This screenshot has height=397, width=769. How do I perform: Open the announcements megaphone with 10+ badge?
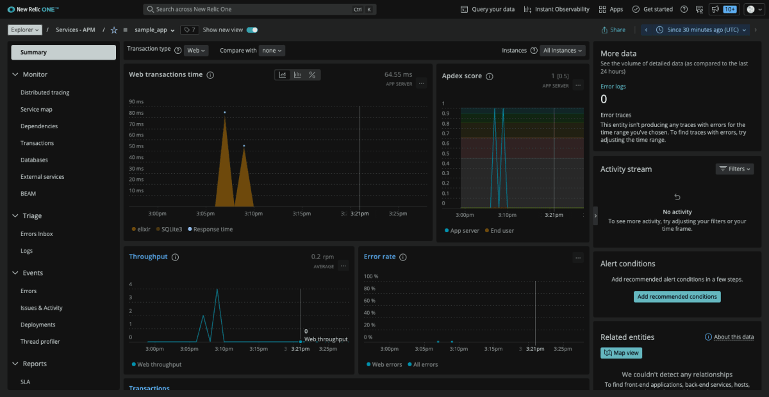[x=723, y=10]
